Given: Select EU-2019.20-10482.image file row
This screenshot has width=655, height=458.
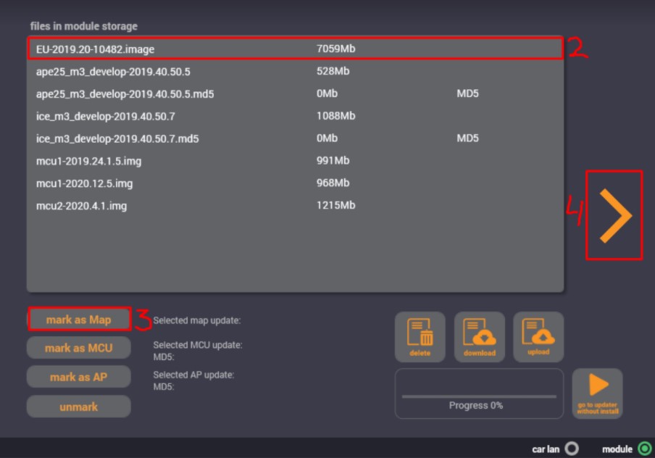Looking at the screenshot, I should click(295, 49).
